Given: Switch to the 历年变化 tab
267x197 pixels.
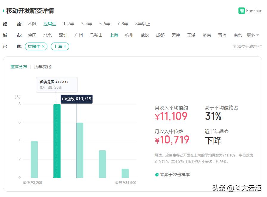Looking at the screenshot, I should coord(43,67).
